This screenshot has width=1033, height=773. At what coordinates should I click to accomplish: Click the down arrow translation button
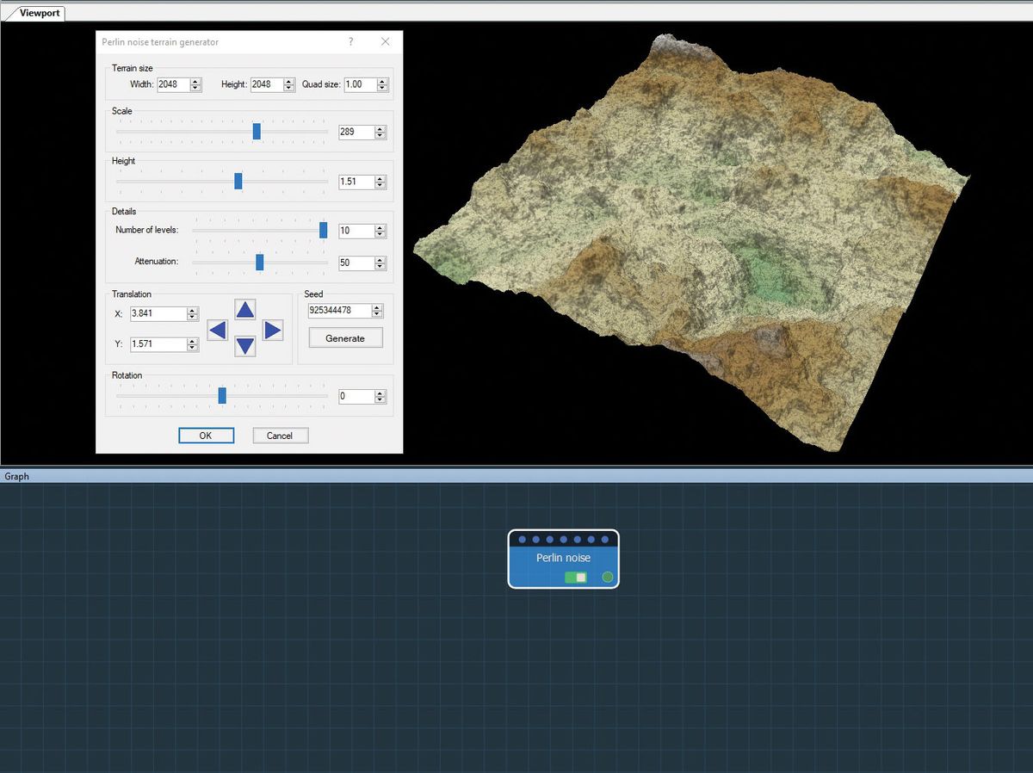(245, 346)
